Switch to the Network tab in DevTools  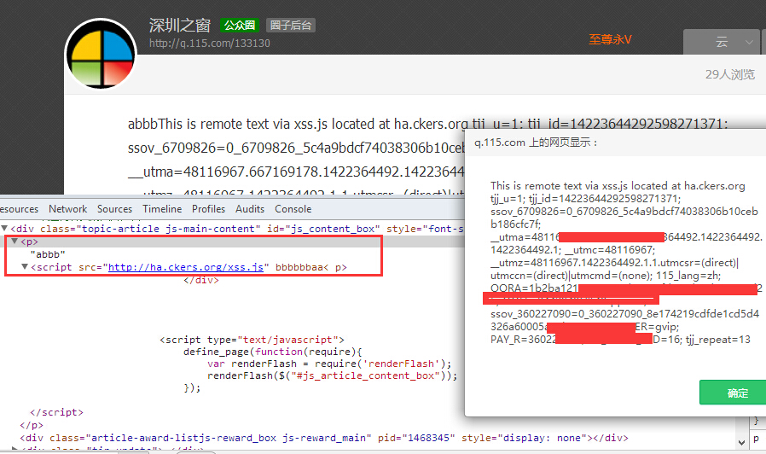tap(68, 209)
